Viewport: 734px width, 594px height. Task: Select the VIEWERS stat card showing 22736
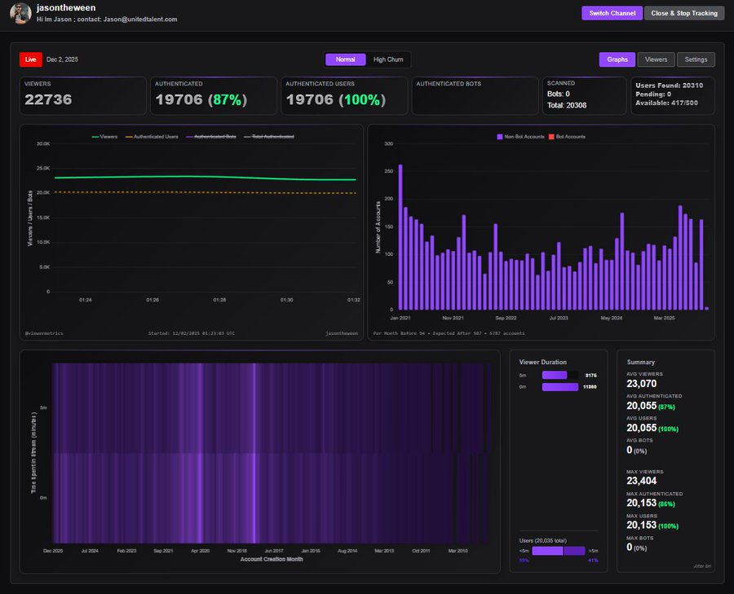[82, 95]
